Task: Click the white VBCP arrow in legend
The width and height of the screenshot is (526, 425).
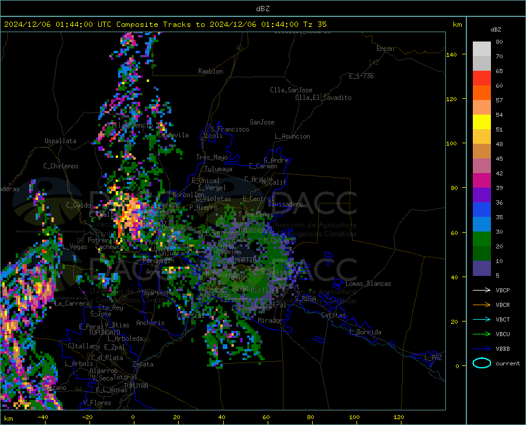Action: (482, 290)
